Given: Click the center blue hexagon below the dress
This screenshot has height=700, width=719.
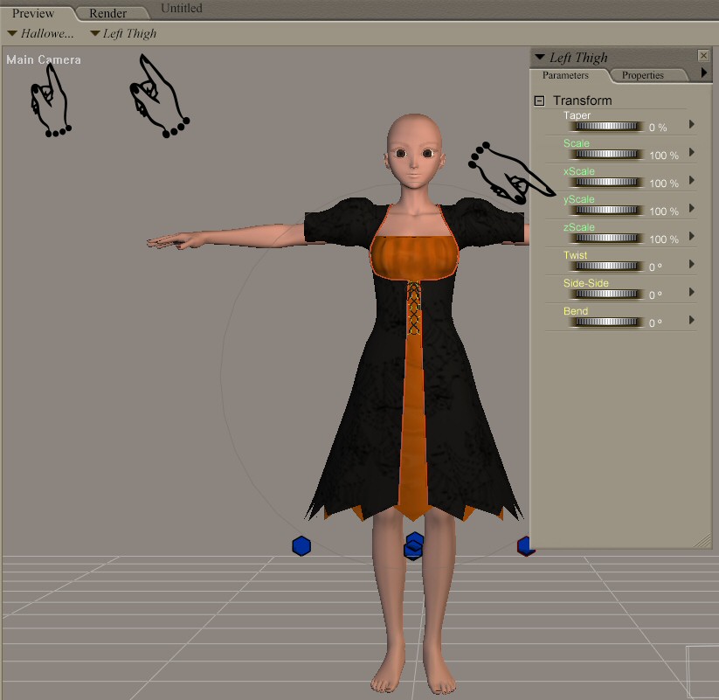Looking at the screenshot, I should click(414, 546).
